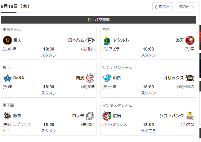Click the Chunichi Dragons logo
This screenshot has width=201, height=142.
(107, 78)
